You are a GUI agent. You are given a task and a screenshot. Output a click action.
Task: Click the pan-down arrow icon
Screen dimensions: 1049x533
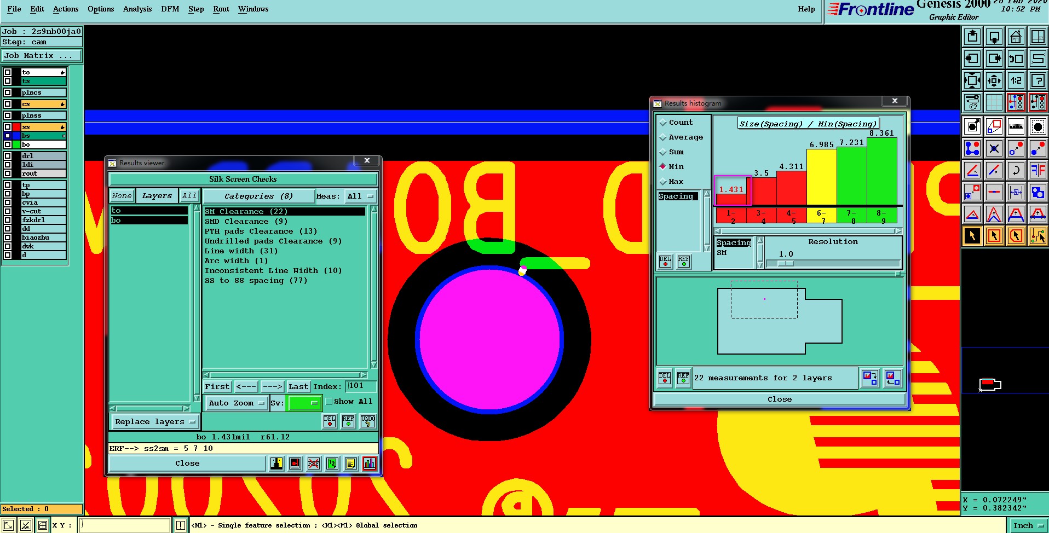pyautogui.click(x=994, y=37)
